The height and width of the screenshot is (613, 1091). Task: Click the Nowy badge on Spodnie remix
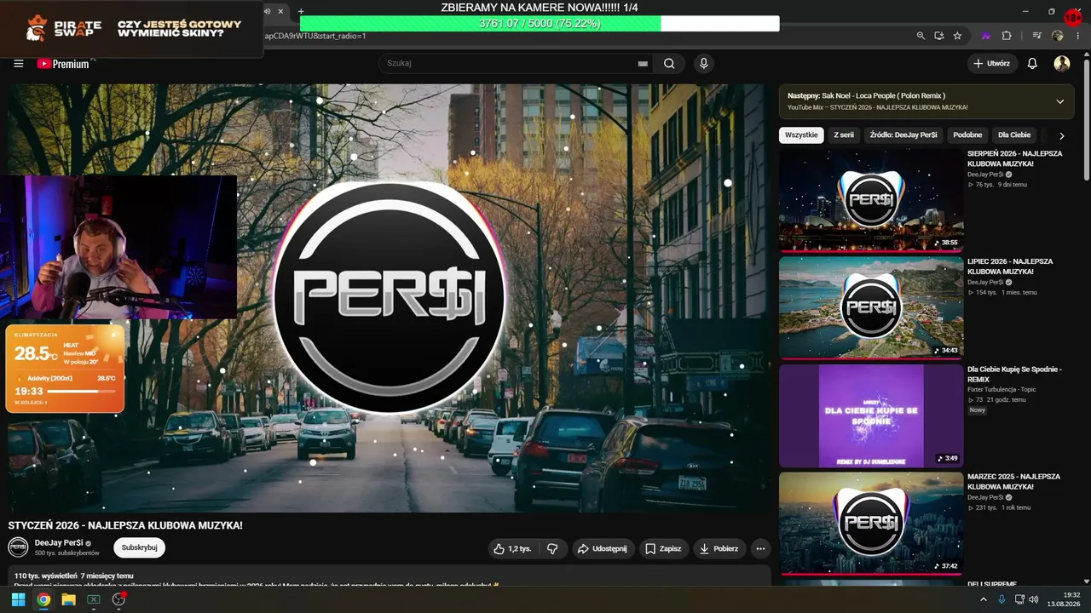coord(977,410)
